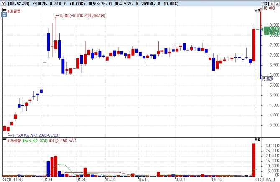Maximize the chart window via title bar

click(x=272, y=3)
